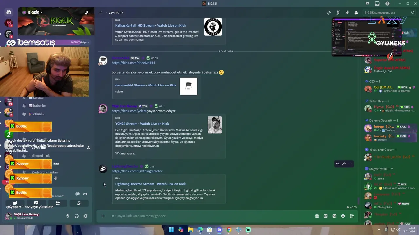Open the kick.com/deceive444 link
419x235 pixels.
pos(133,63)
